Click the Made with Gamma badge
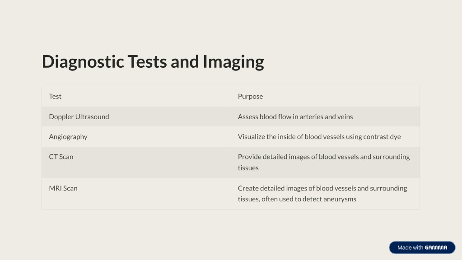The height and width of the screenshot is (260, 462). [x=422, y=248]
